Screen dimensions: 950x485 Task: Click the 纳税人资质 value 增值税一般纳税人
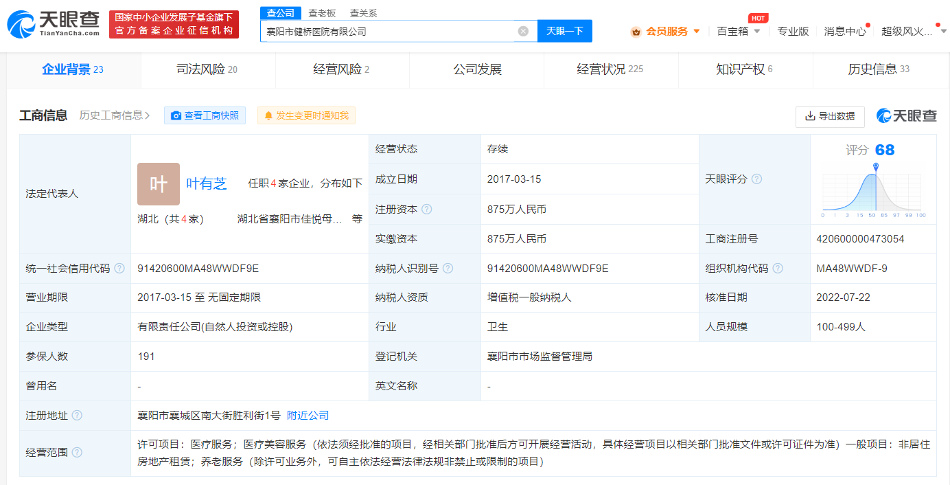pos(529,297)
